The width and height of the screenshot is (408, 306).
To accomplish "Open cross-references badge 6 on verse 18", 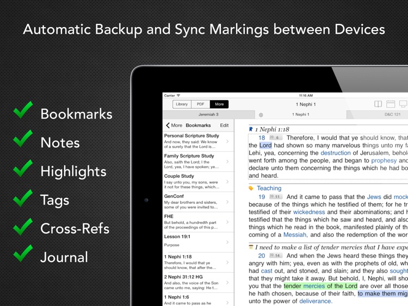I will [275, 138].
